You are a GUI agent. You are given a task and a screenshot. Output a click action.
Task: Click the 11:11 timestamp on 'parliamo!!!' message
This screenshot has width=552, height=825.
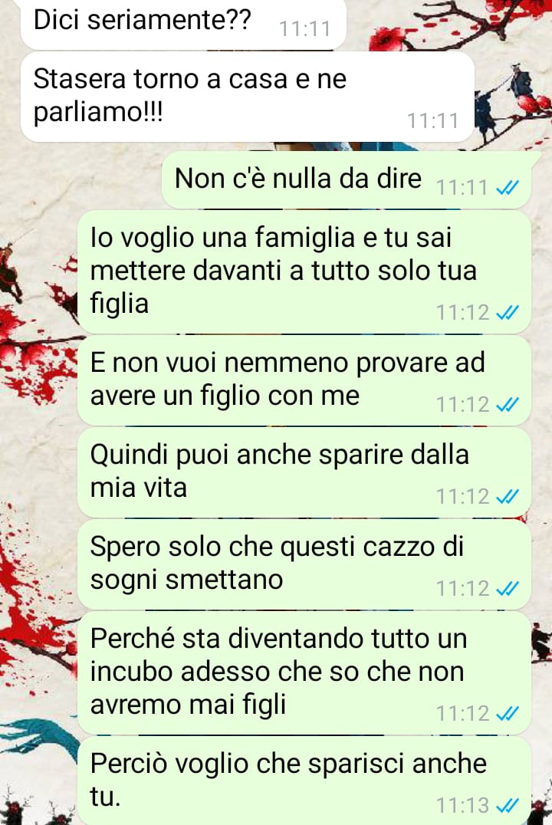click(x=433, y=121)
